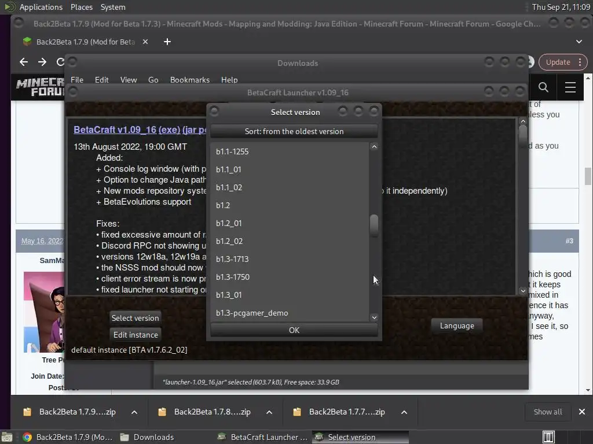593x444 pixels.
Task: Expand options for Back2Beta 1.7.7 zip download
Action: pos(404,412)
